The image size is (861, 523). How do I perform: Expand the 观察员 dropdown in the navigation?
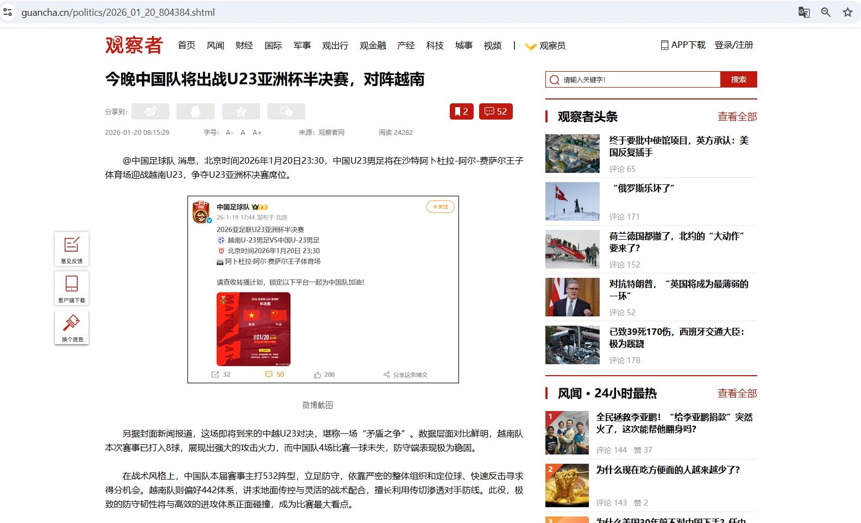[x=546, y=46]
